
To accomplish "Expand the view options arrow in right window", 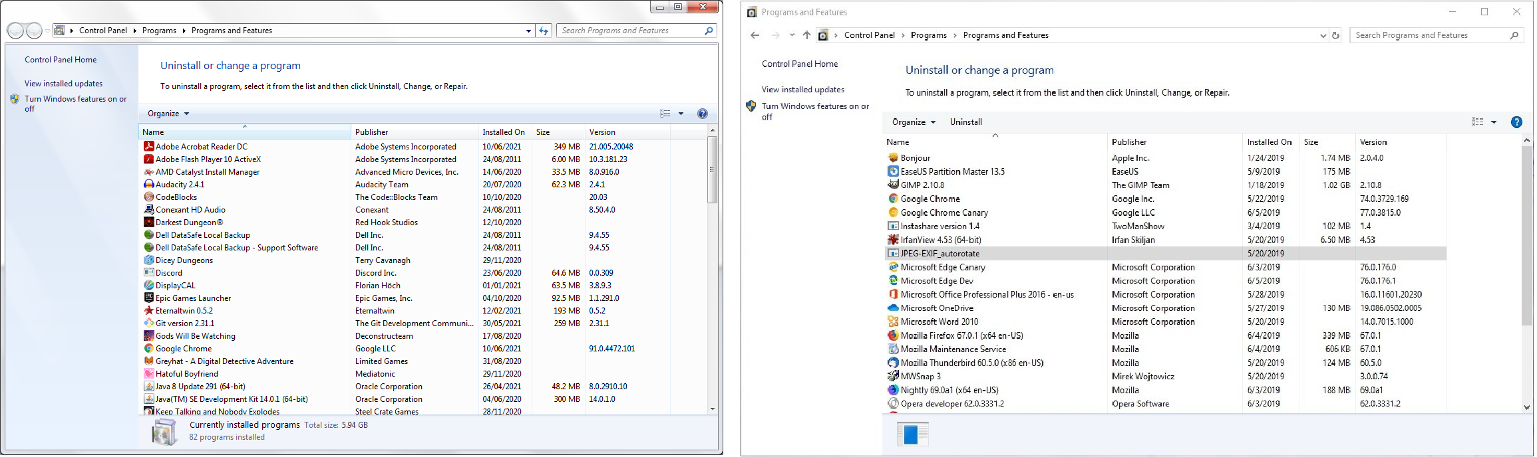I will (x=1494, y=122).
